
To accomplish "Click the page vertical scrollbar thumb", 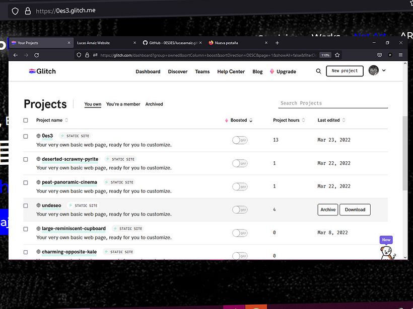I will coord(405,153).
